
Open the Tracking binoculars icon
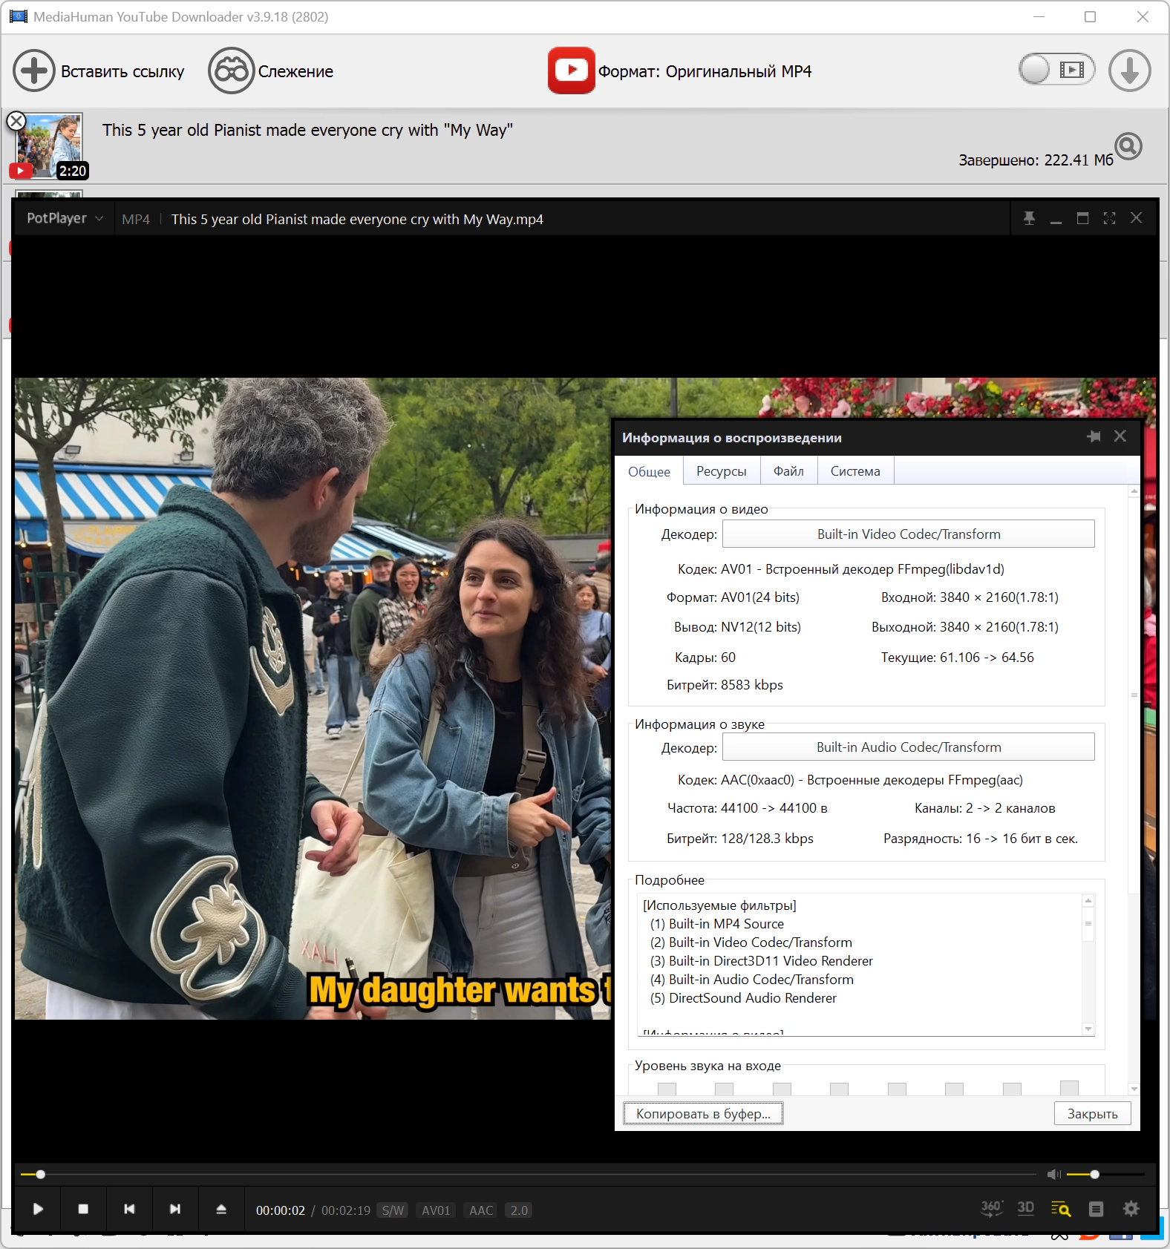click(x=231, y=71)
